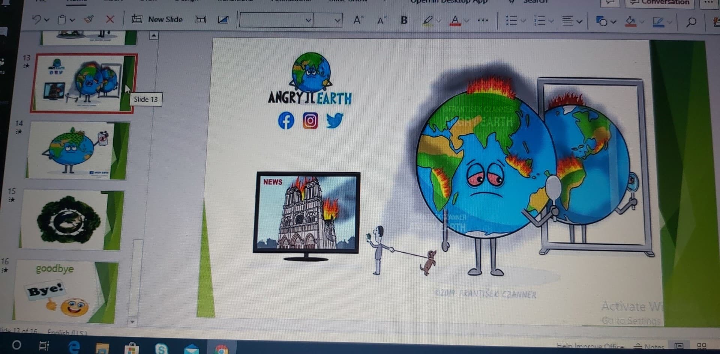
Task: Click the Twitter bird on slide
Action: [334, 121]
